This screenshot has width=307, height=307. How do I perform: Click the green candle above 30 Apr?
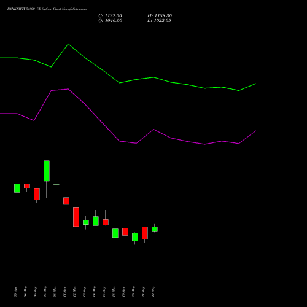(17, 188)
